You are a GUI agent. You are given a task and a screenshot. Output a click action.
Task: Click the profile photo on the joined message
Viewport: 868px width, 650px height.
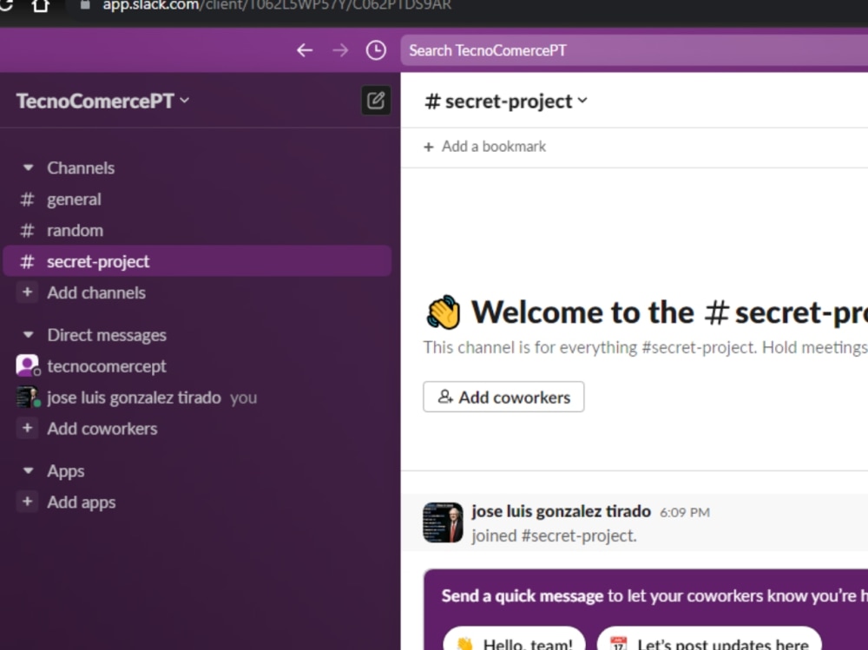pyautogui.click(x=443, y=522)
